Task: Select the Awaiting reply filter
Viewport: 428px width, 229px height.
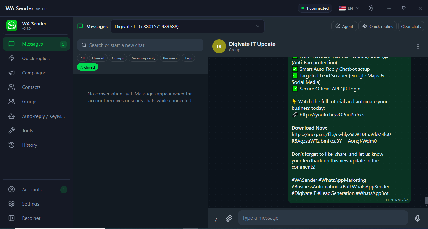Action: pyautogui.click(x=144, y=58)
